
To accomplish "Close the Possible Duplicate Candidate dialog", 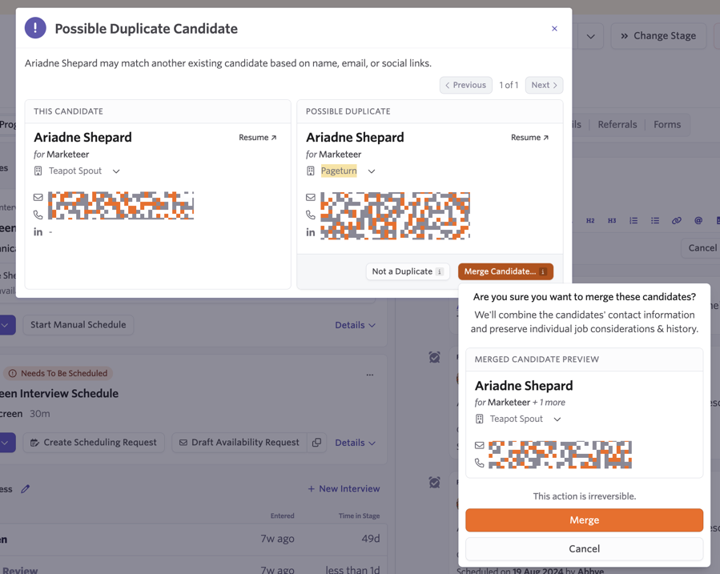I will (x=554, y=29).
